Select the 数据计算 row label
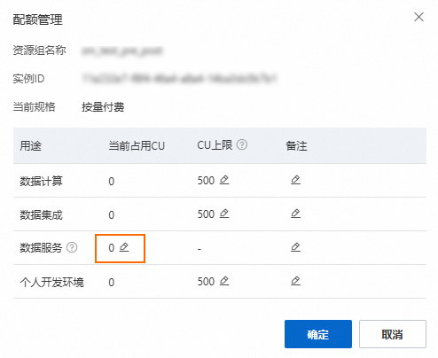Screen dimensions: 438x358 pyautogui.click(x=41, y=181)
